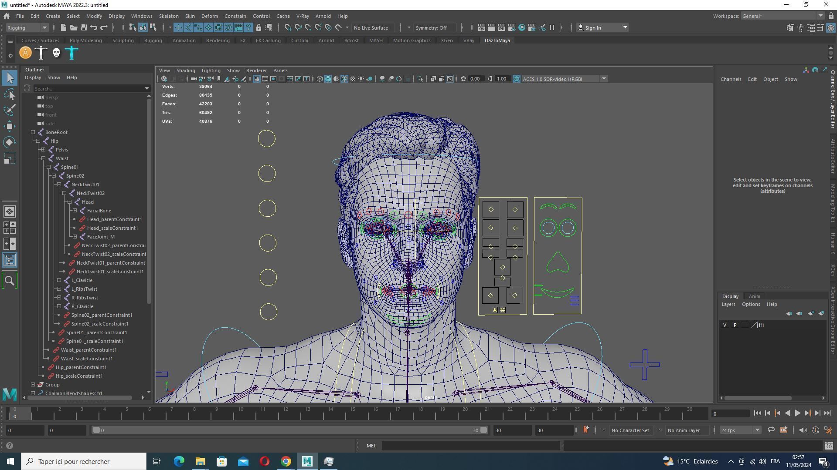Click the Select tool arrow icon
Image resolution: width=837 pixels, height=470 pixels.
pos(10,78)
